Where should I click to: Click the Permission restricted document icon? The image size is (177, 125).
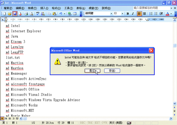20,14
